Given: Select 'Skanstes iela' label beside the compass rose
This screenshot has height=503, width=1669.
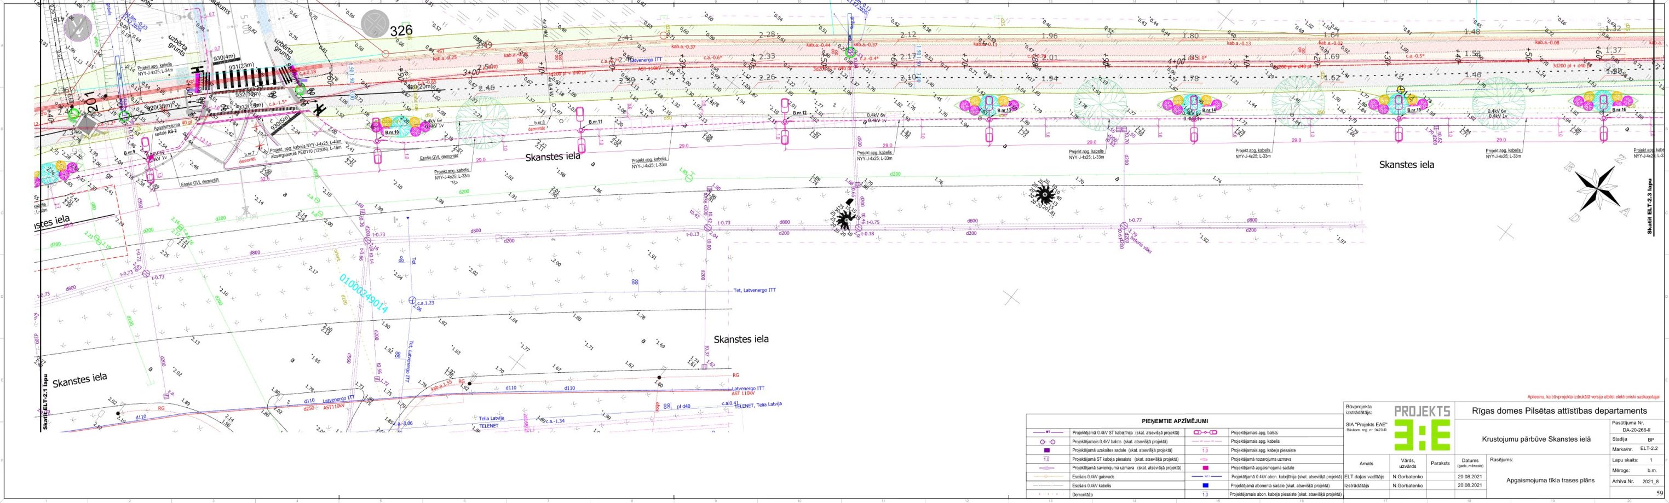Looking at the screenshot, I should click(x=1407, y=165).
